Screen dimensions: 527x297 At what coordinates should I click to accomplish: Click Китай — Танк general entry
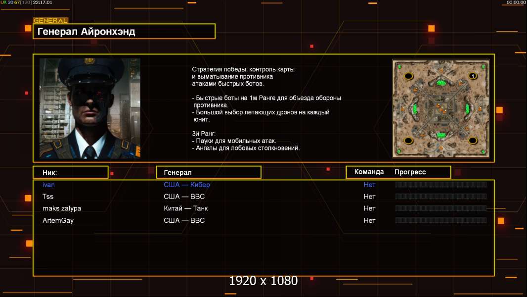185,208
